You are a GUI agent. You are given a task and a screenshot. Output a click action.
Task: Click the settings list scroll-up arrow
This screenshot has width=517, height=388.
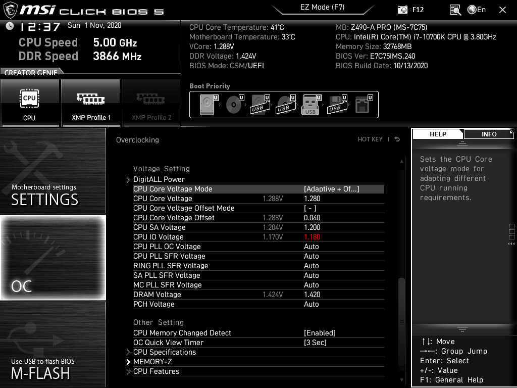click(x=401, y=161)
